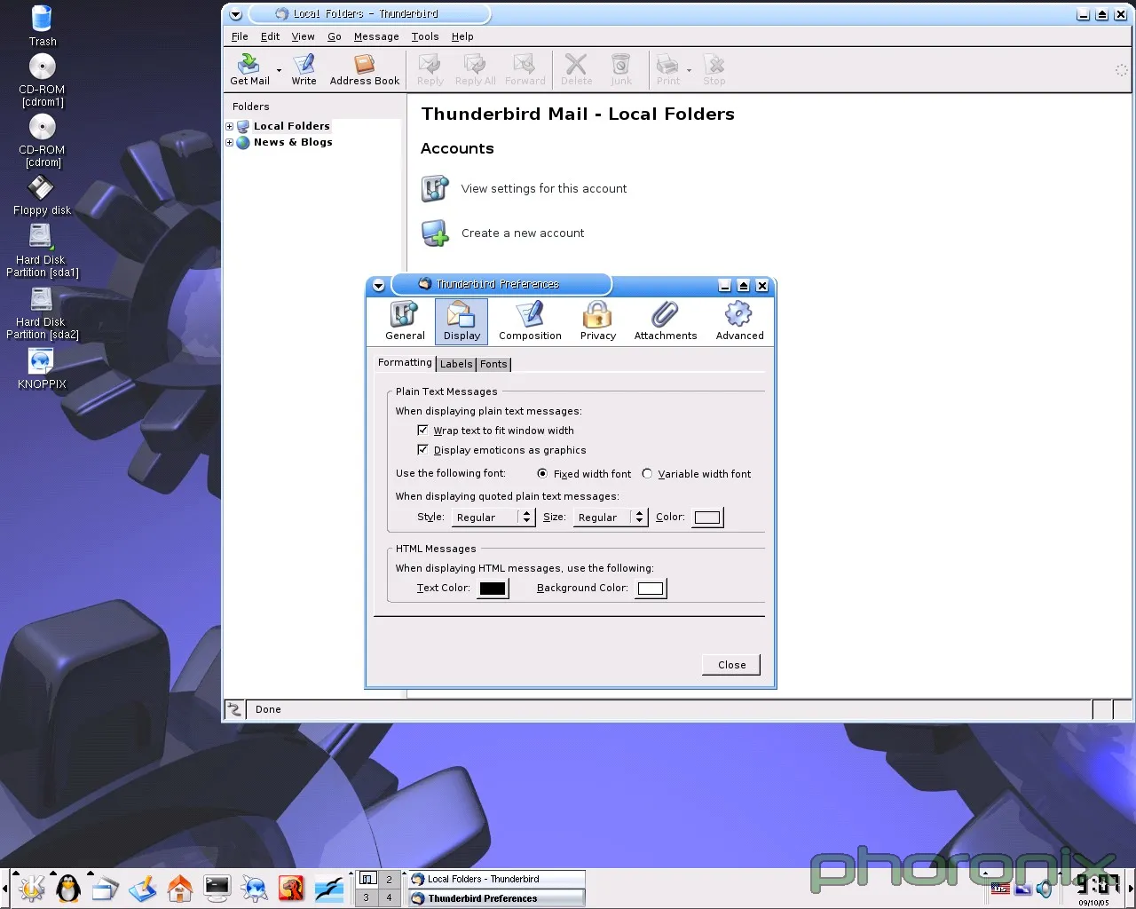This screenshot has height=909, width=1136.
Task: Click View settings for this account
Action: click(x=544, y=188)
